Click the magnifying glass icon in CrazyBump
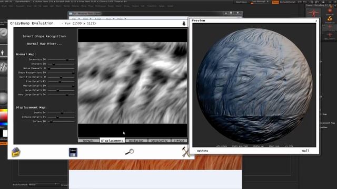The height and width of the screenshot is (189, 337). tap(130, 152)
